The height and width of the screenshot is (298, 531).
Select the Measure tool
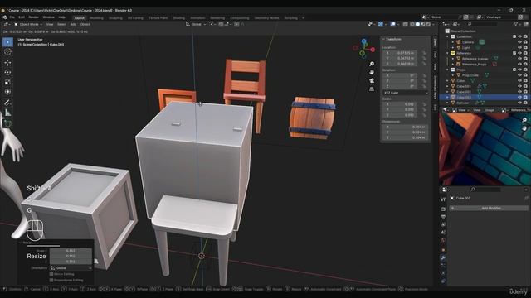(x=7, y=113)
